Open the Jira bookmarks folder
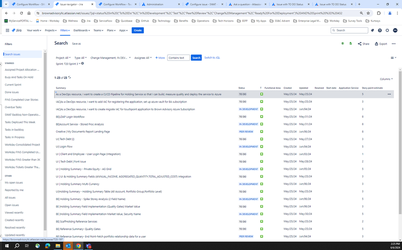This screenshot has height=250, width=402. tap(85, 21)
